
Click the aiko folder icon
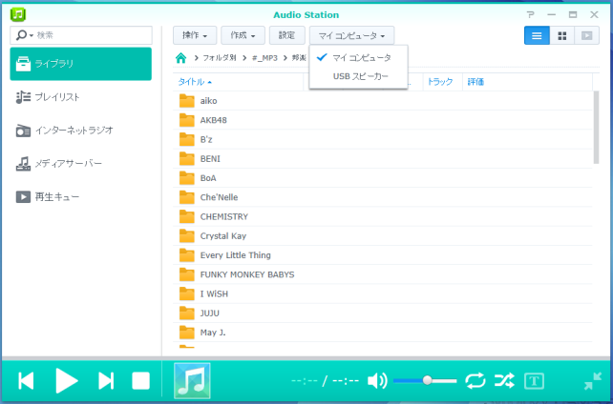[187, 101]
